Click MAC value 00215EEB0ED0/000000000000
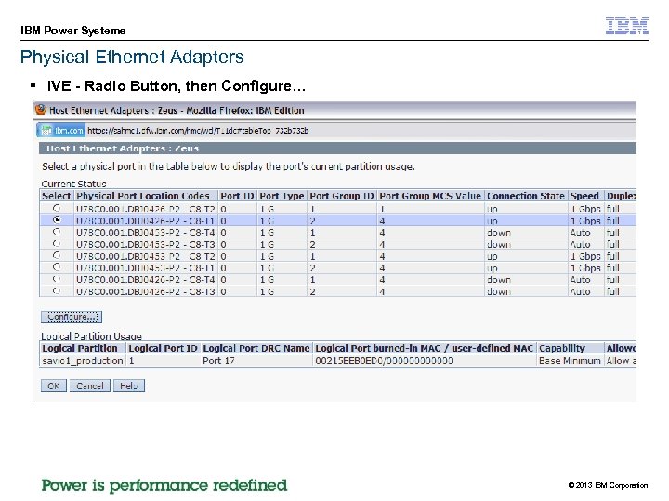Viewport: 669px width, 501px height. coord(384,361)
